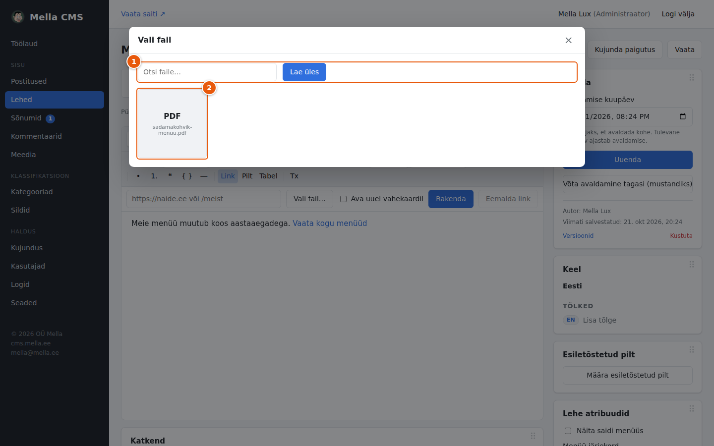Viewport: 714px width, 446px height.
Task: Focus the link URL input field
Action: (204, 199)
